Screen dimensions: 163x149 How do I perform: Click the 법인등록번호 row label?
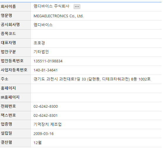(x=12, y=61)
